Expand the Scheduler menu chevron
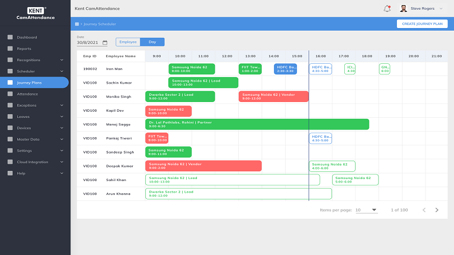454x255 pixels. coord(62,71)
